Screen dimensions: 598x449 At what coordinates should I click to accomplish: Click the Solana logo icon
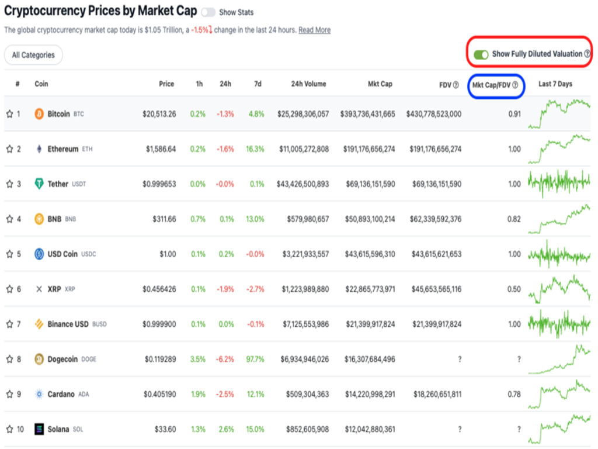point(39,429)
